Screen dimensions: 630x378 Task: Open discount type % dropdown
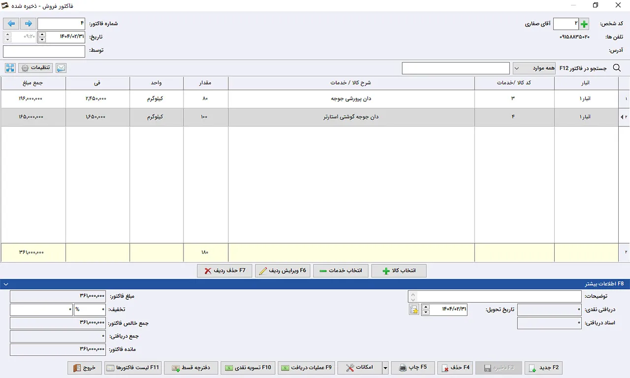[89, 310]
